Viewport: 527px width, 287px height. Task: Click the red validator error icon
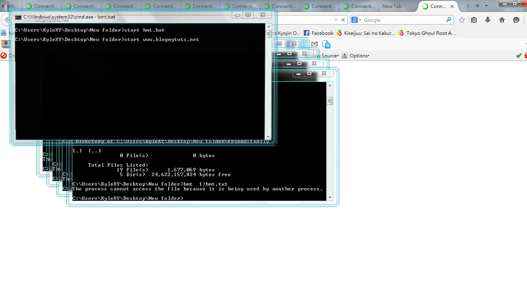(x=525, y=55)
